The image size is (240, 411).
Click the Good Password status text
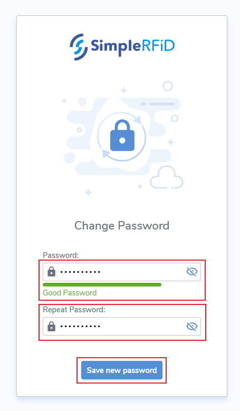pyautogui.click(x=70, y=293)
